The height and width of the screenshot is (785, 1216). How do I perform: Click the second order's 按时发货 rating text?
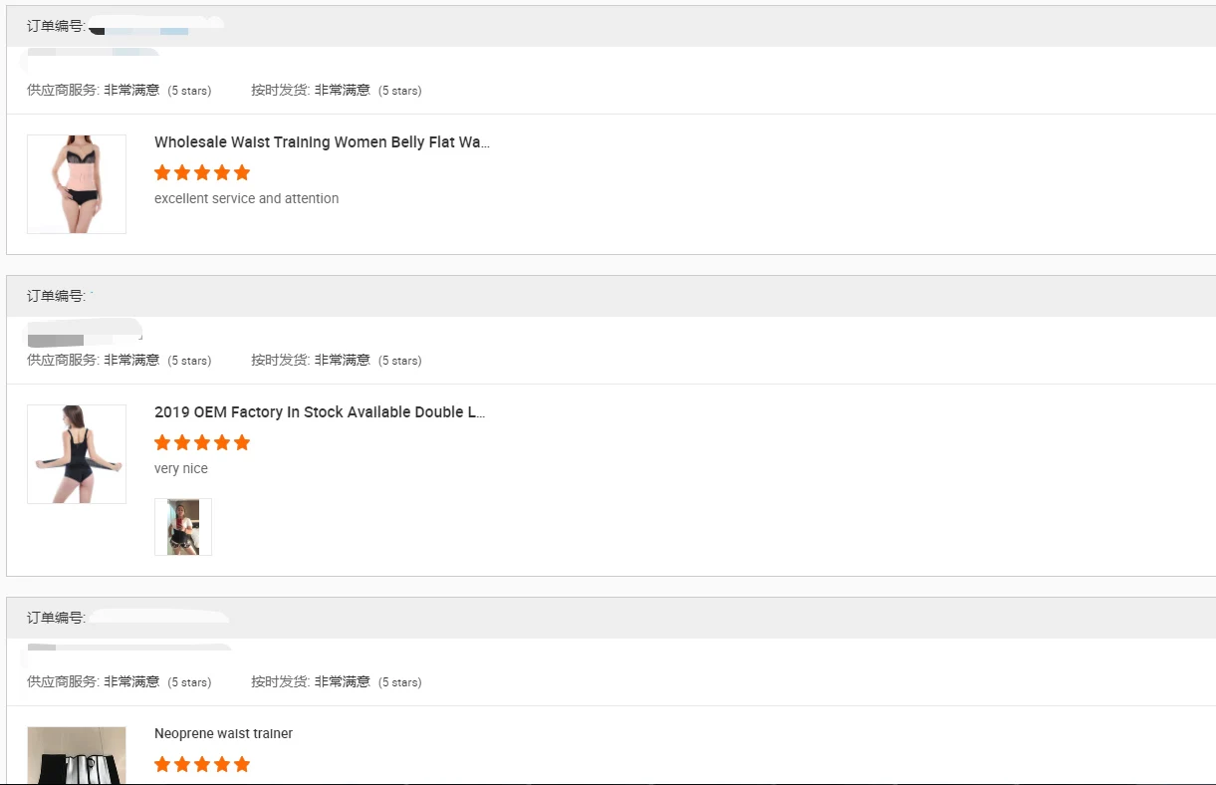(337, 360)
